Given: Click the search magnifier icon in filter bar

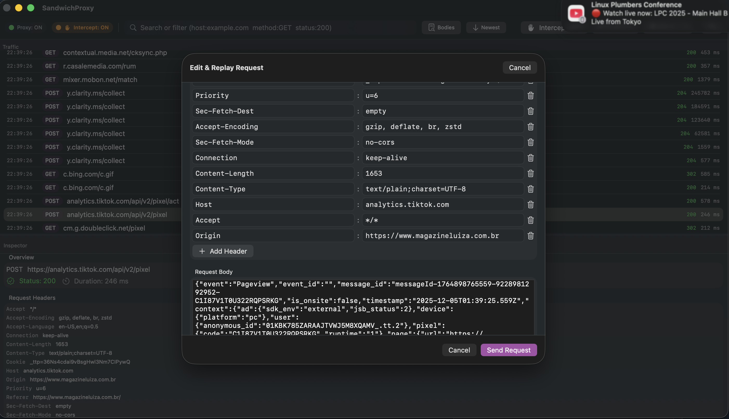Looking at the screenshot, I should (x=133, y=28).
